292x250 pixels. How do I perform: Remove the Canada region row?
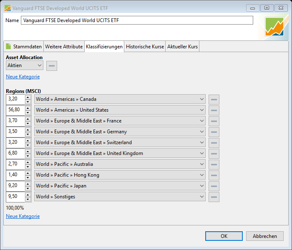click(x=214, y=100)
